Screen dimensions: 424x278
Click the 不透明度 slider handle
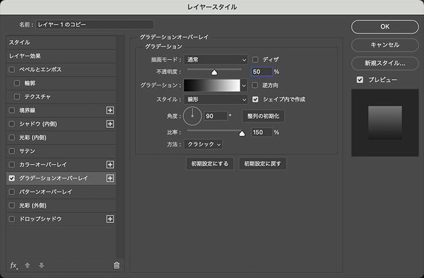click(214, 72)
